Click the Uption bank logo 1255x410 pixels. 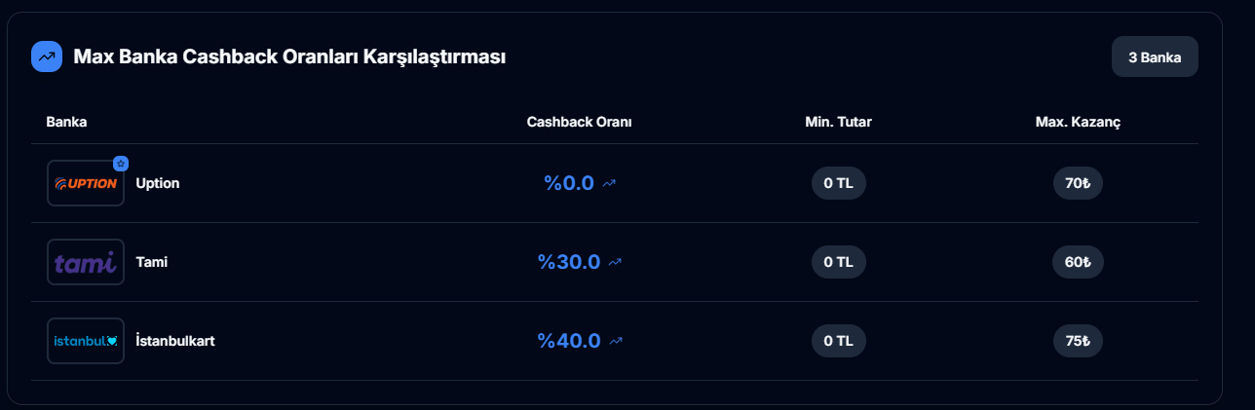point(86,183)
